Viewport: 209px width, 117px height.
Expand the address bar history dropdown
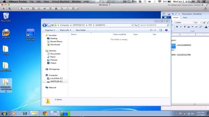tap(132, 25)
